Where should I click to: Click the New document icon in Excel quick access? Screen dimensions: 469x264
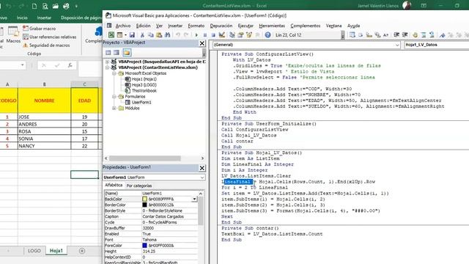34,6
